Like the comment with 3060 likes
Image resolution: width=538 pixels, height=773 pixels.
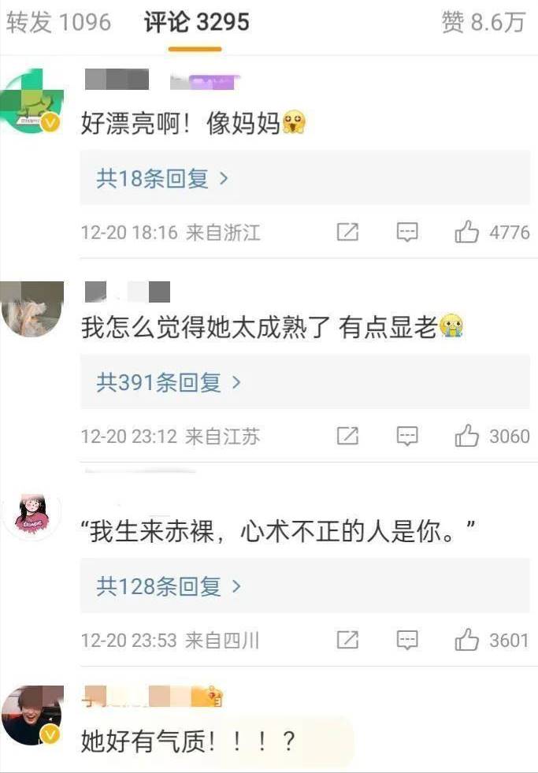click(492, 436)
